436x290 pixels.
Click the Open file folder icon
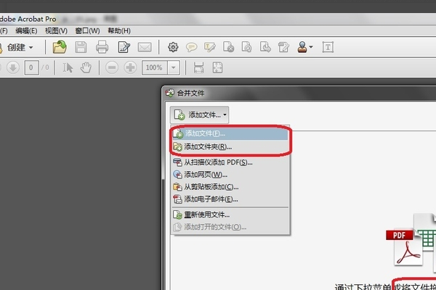click(60, 47)
